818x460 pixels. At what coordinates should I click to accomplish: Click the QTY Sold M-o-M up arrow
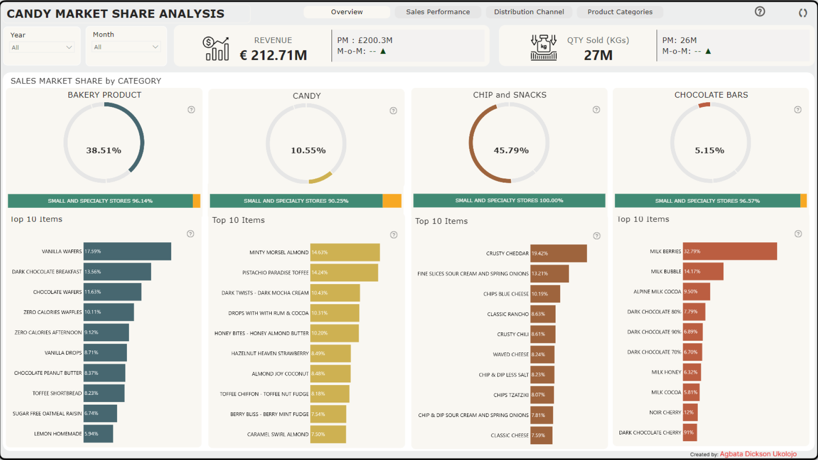[x=708, y=51]
